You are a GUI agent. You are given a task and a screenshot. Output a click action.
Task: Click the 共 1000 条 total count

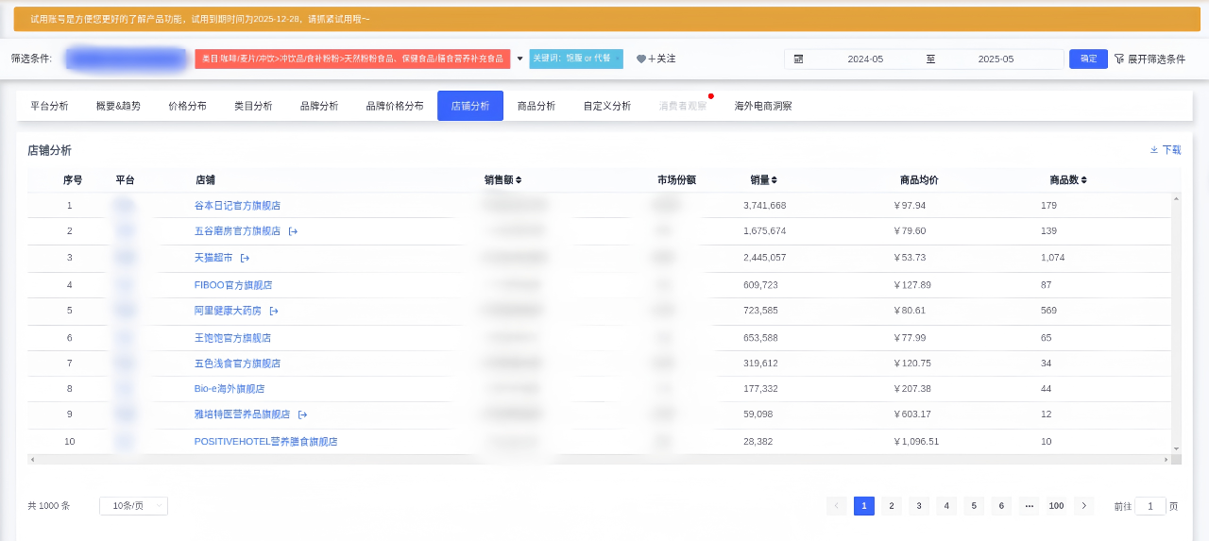pyautogui.click(x=49, y=506)
